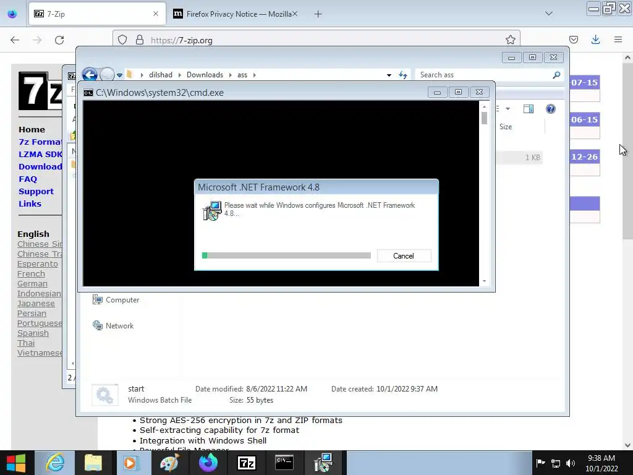Open the Explorer help icon
The image size is (633, 475).
point(551,109)
